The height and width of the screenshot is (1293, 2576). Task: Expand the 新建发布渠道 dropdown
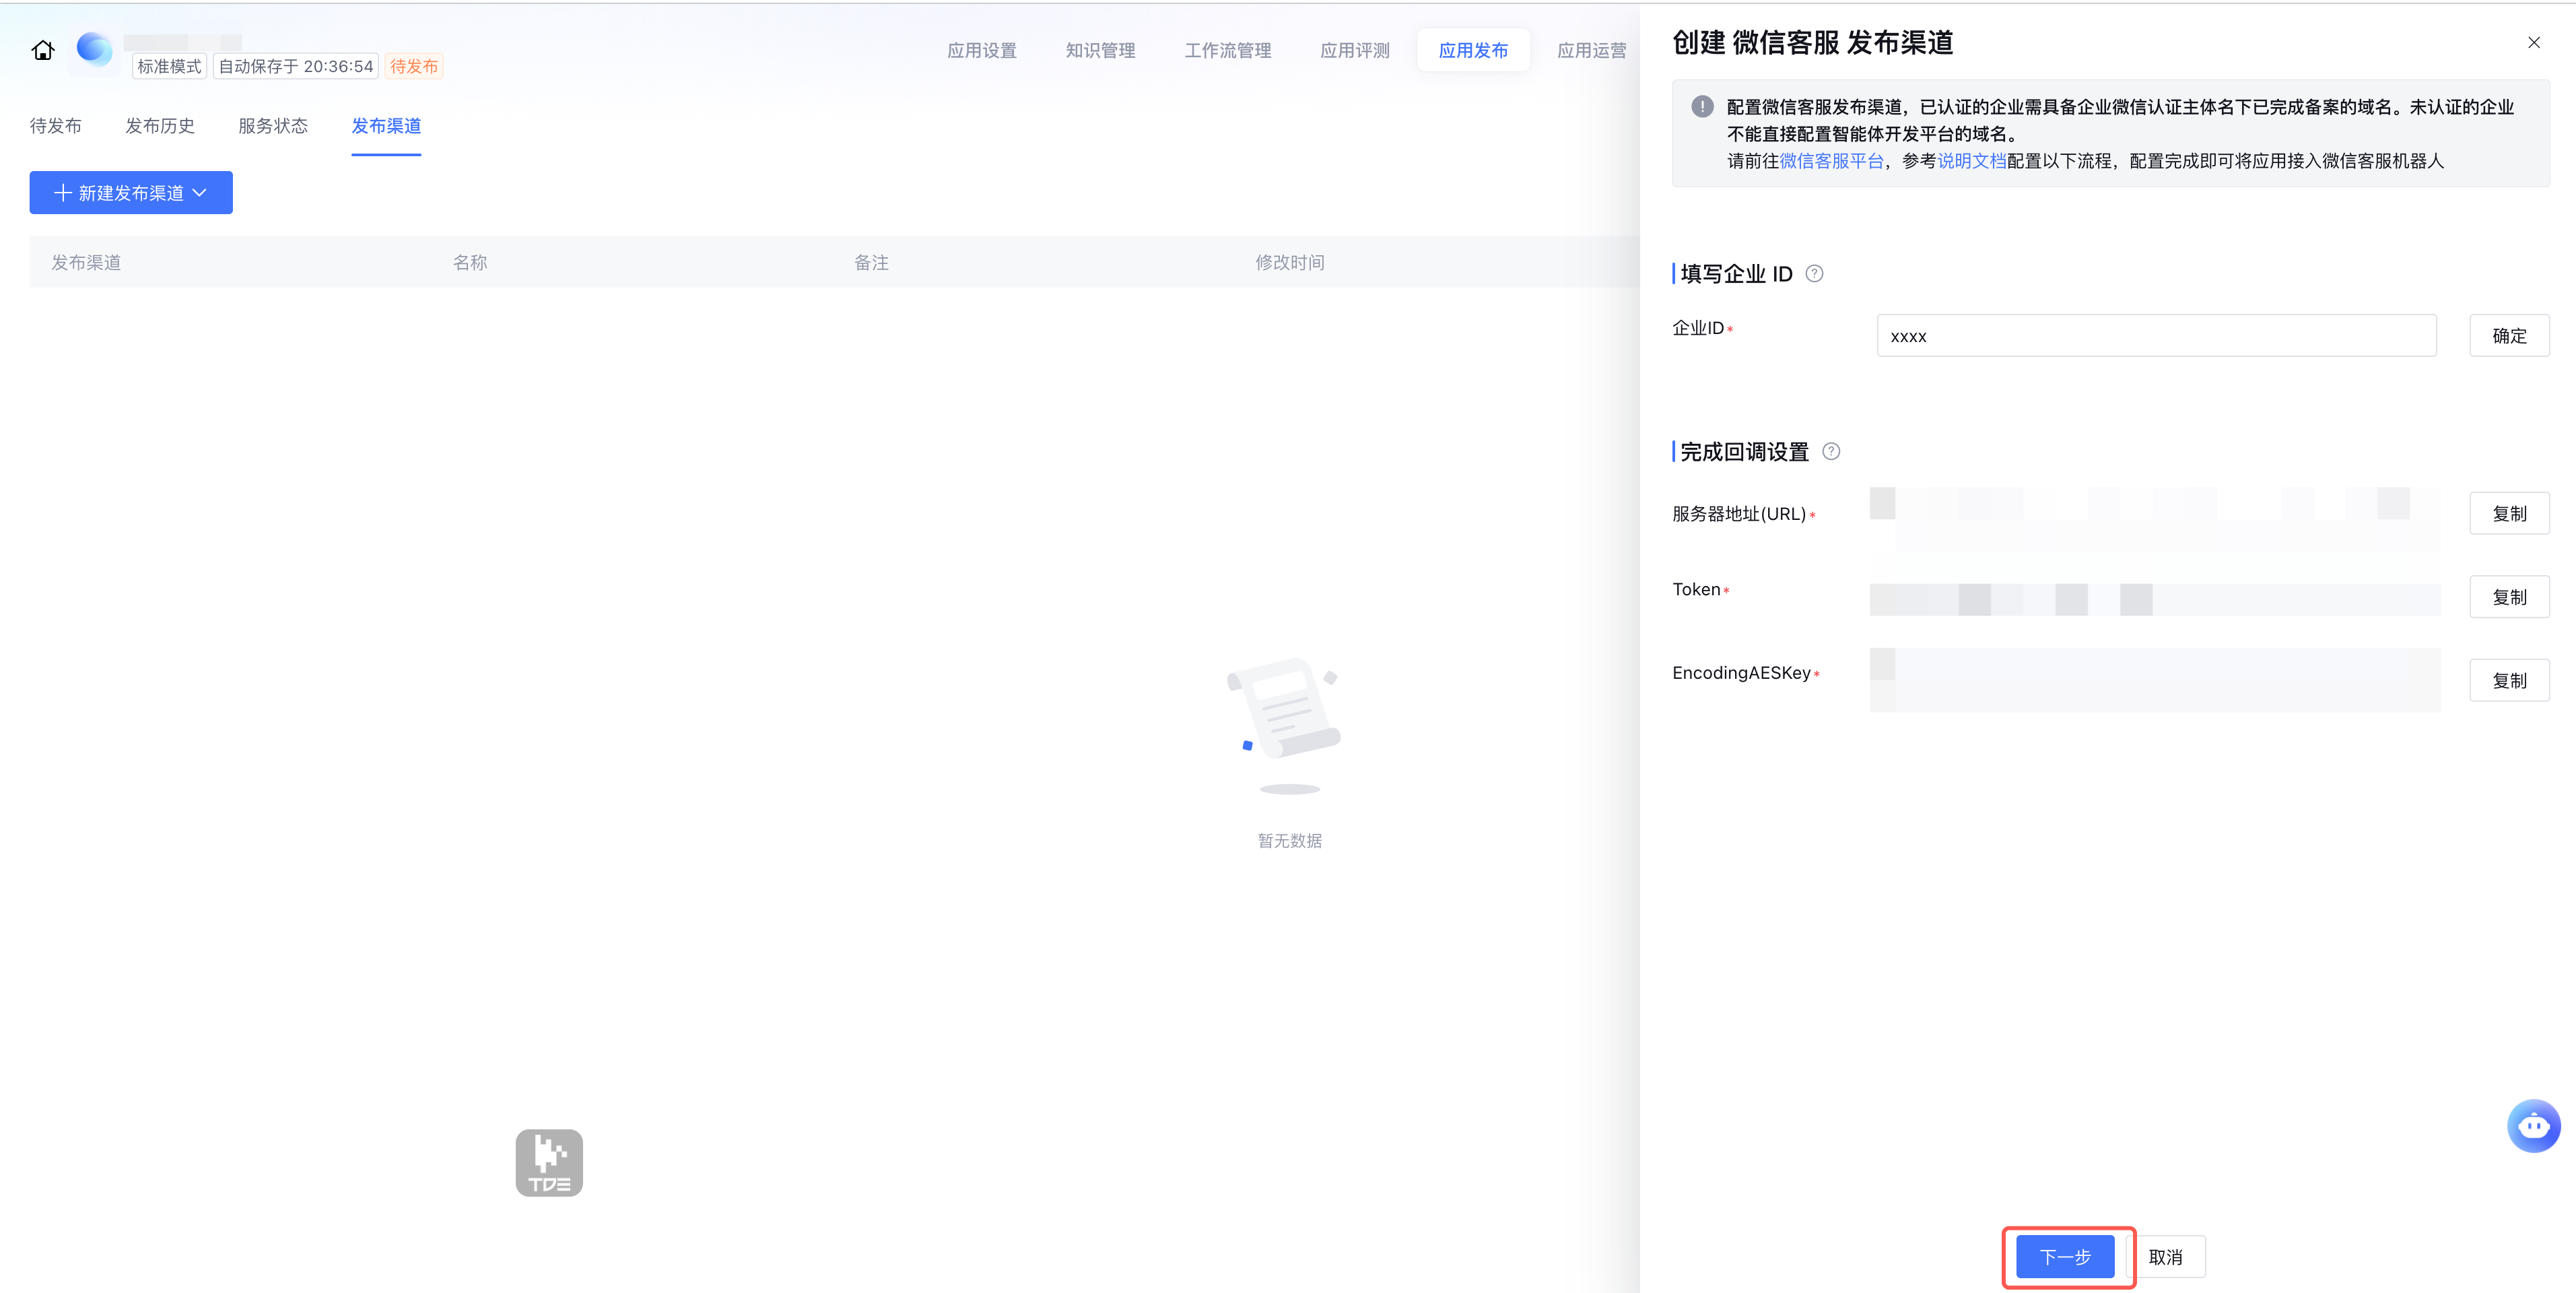(x=131, y=193)
